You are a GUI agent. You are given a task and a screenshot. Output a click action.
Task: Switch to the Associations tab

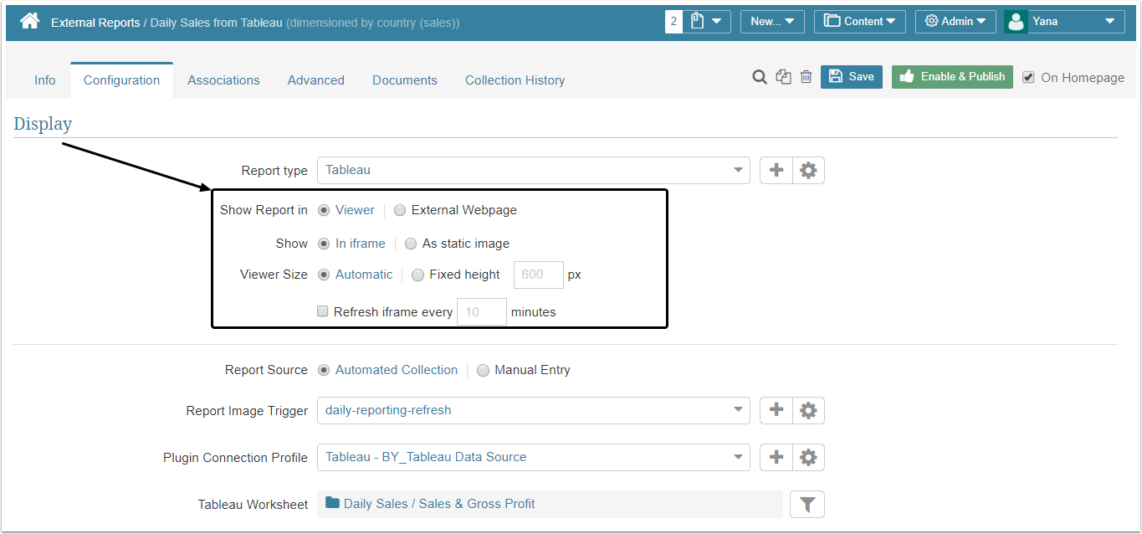223,80
